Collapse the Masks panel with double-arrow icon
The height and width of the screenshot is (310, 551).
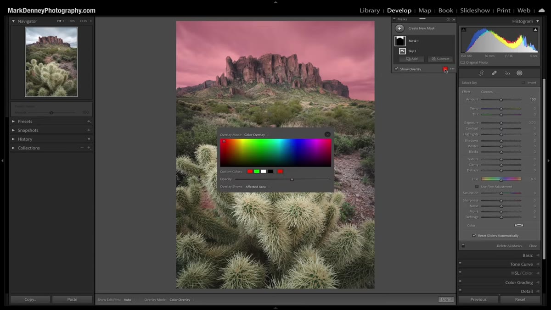[454, 19]
